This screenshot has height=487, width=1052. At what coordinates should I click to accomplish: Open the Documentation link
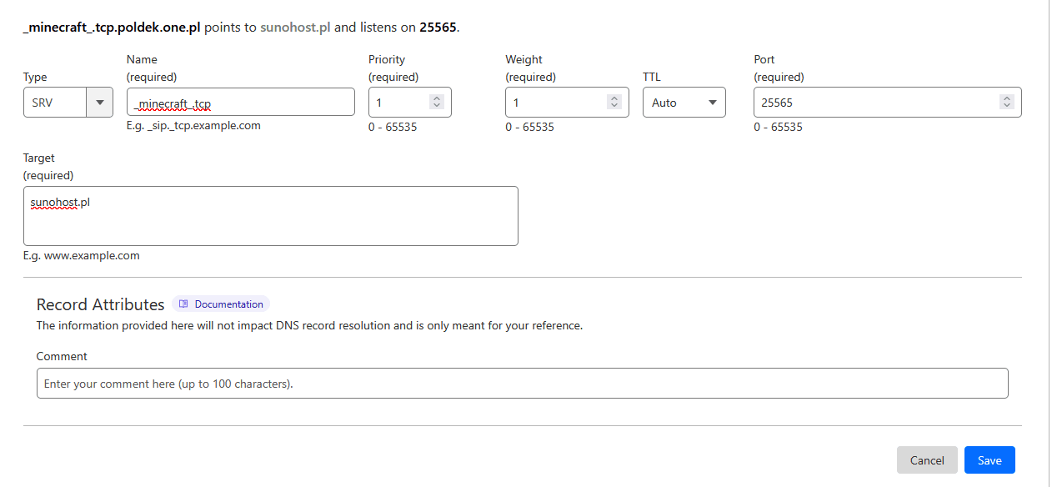[228, 304]
